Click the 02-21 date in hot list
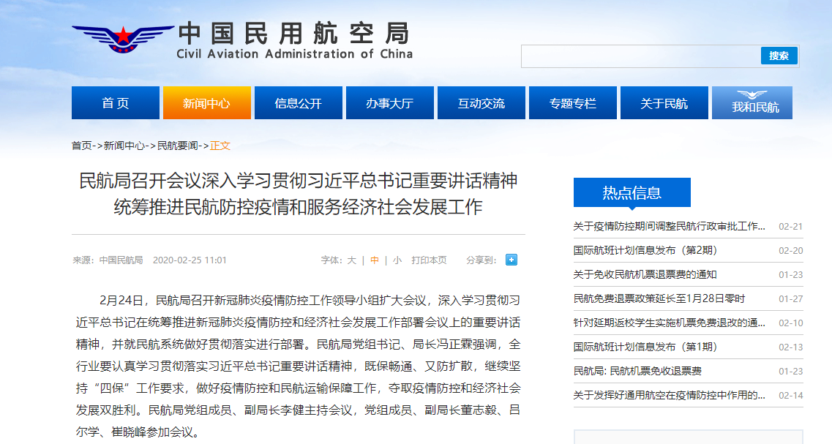Screen dimensions: 832x444 point(790,227)
